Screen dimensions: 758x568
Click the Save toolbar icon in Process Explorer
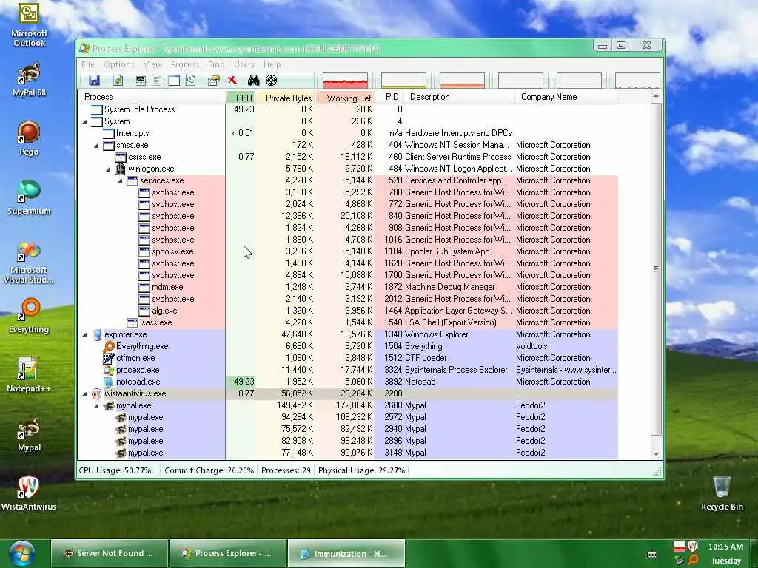click(x=94, y=80)
